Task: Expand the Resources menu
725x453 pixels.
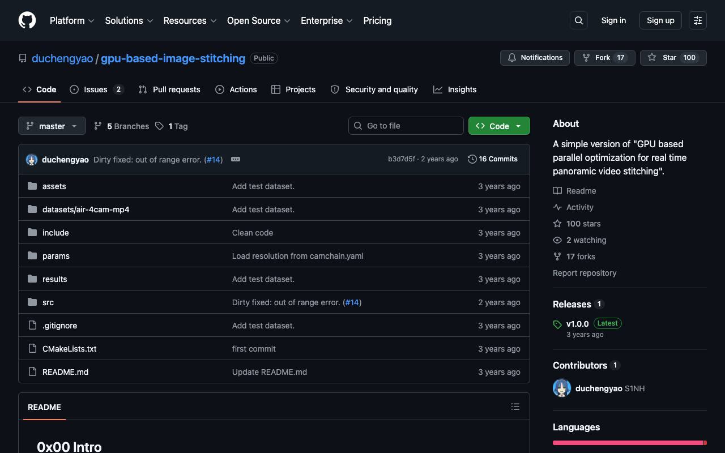Action: [x=190, y=20]
